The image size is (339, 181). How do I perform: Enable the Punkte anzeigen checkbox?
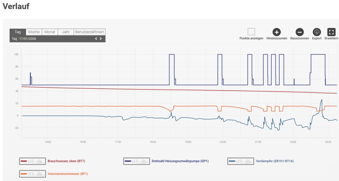[251, 32]
